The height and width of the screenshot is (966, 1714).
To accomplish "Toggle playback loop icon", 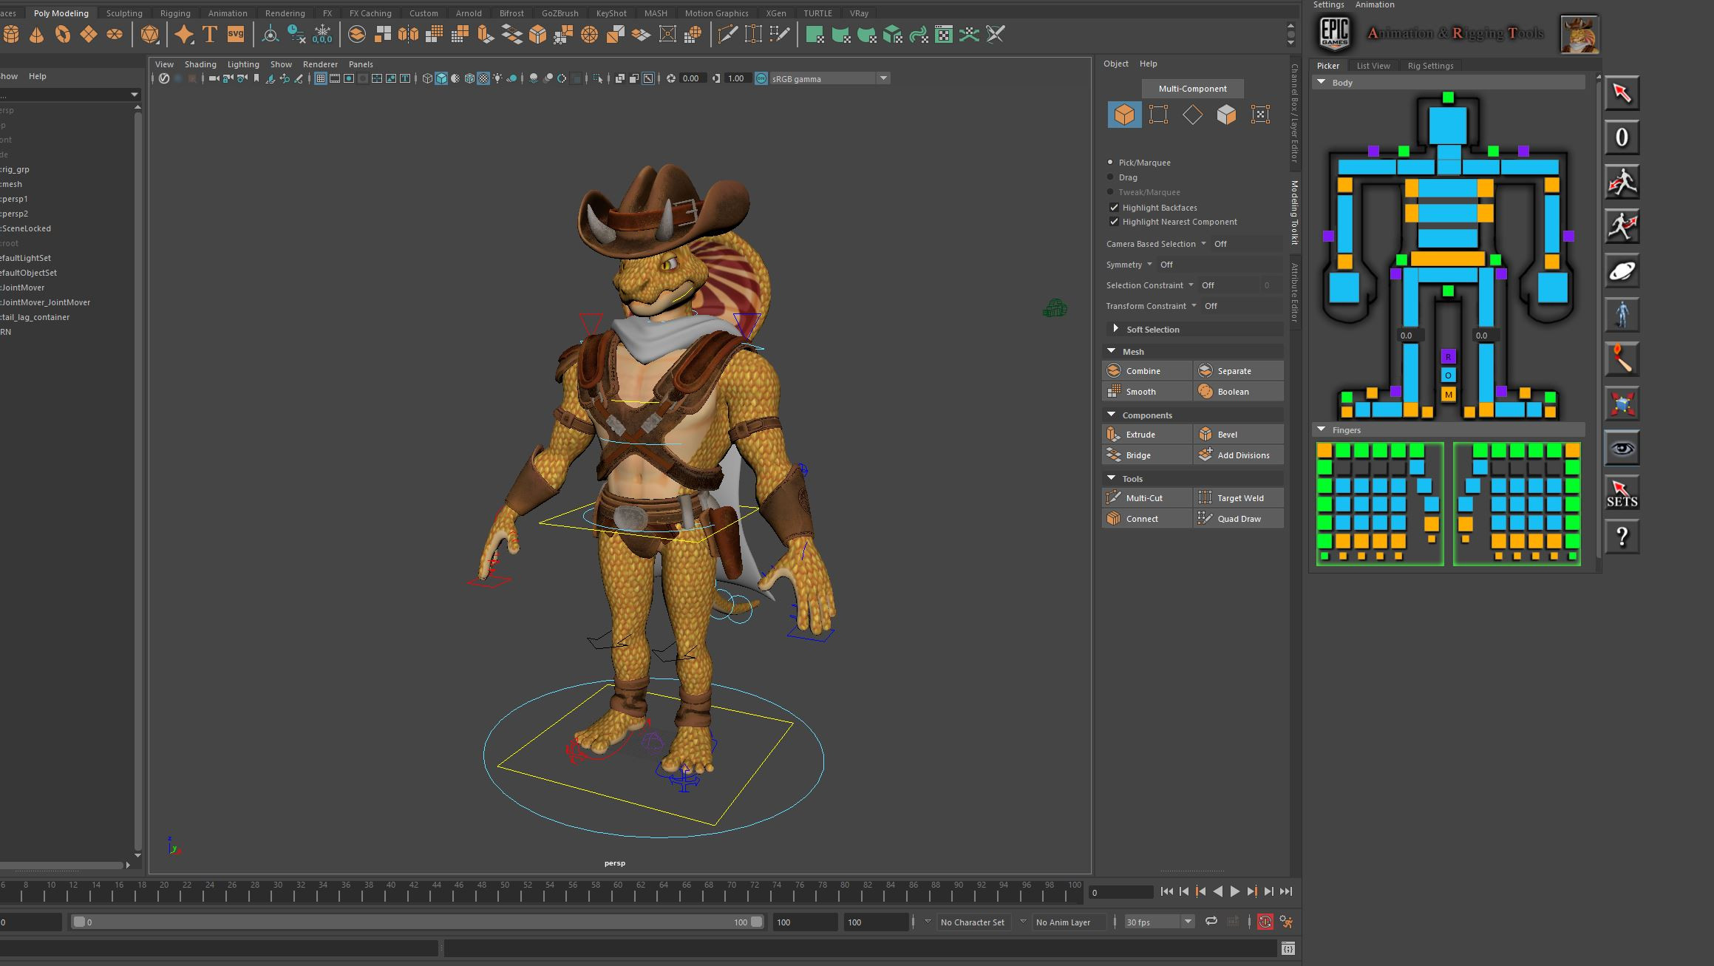I will [x=1211, y=922].
